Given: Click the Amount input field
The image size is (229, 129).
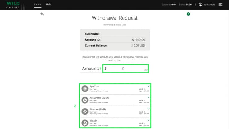Looking at the screenshot, I should click(x=125, y=69).
